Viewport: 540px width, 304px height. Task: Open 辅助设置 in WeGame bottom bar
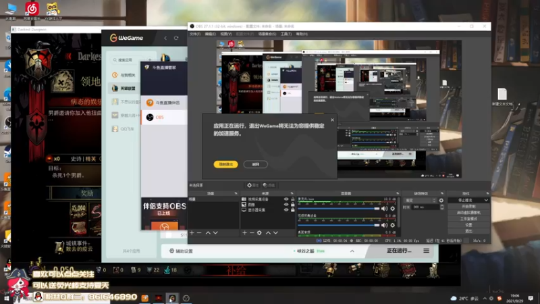[x=181, y=251]
